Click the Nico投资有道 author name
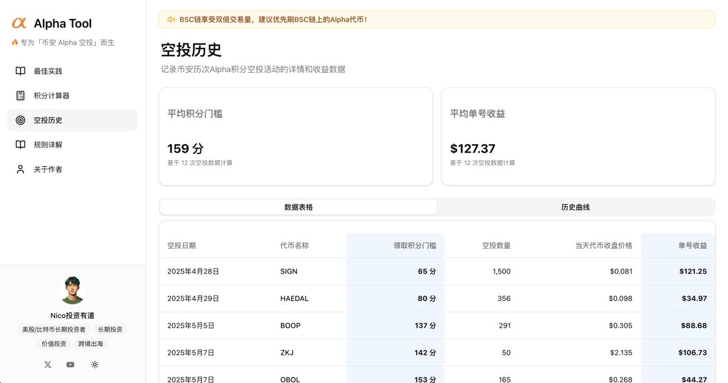The width and height of the screenshot is (728, 383). click(x=72, y=316)
